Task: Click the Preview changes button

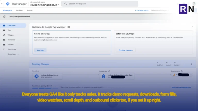Action: coord(126,50)
